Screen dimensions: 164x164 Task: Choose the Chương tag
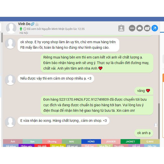[x=52, y=141]
